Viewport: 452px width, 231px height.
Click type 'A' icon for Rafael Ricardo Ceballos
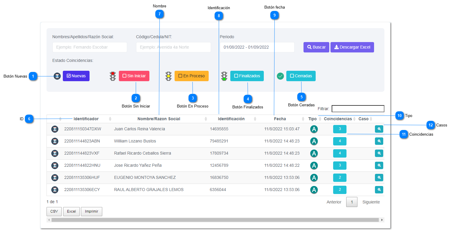point(314,153)
